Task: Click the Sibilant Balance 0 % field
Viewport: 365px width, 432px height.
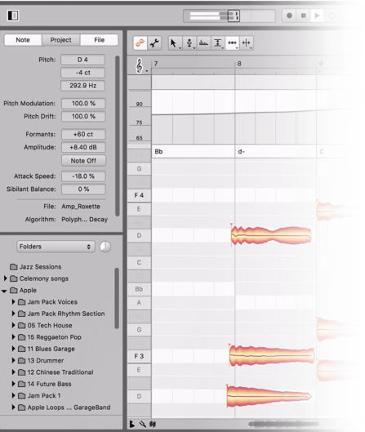Action: coord(83,189)
